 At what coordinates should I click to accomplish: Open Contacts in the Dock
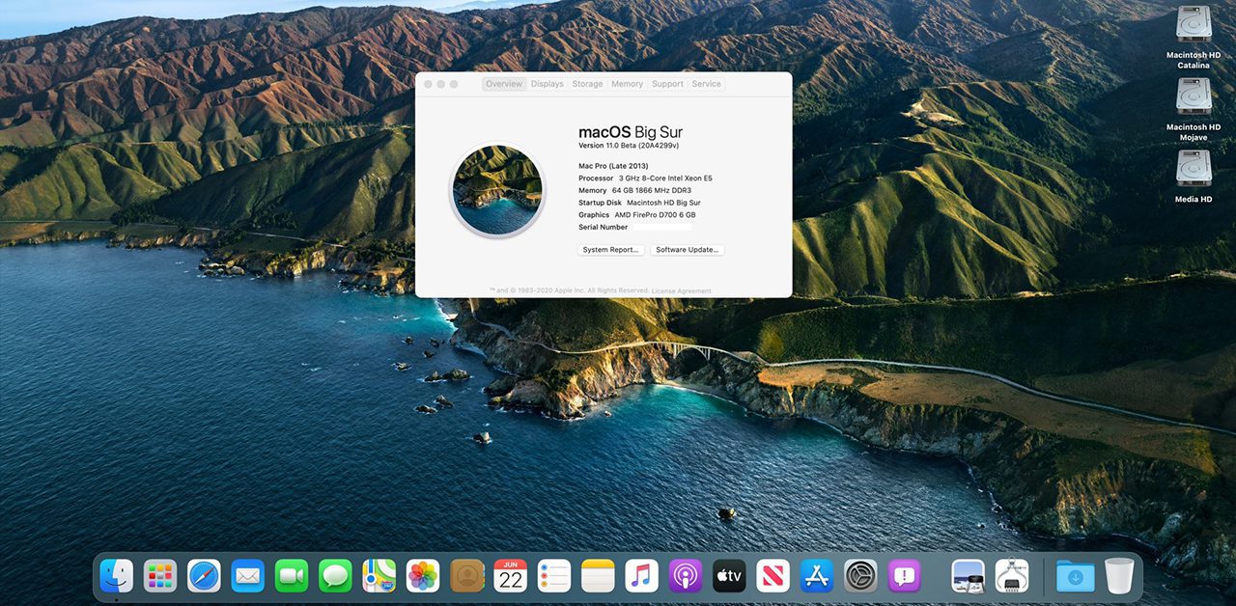(x=467, y=576)
